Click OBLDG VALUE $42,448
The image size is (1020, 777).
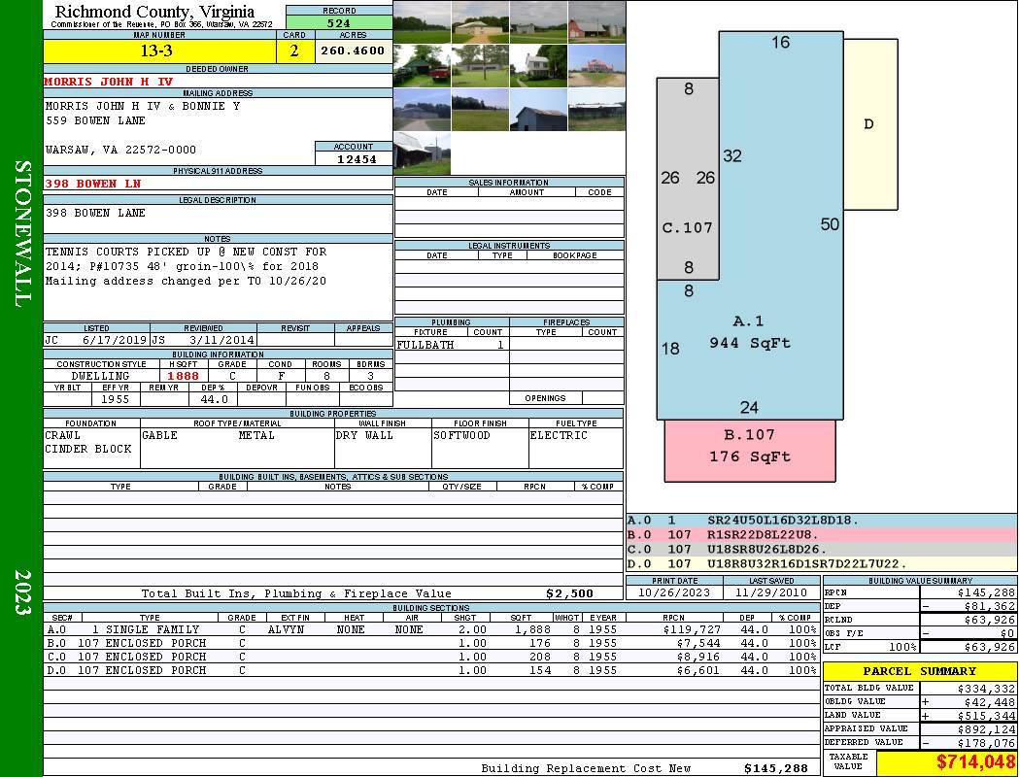click(x=990, y=702)
